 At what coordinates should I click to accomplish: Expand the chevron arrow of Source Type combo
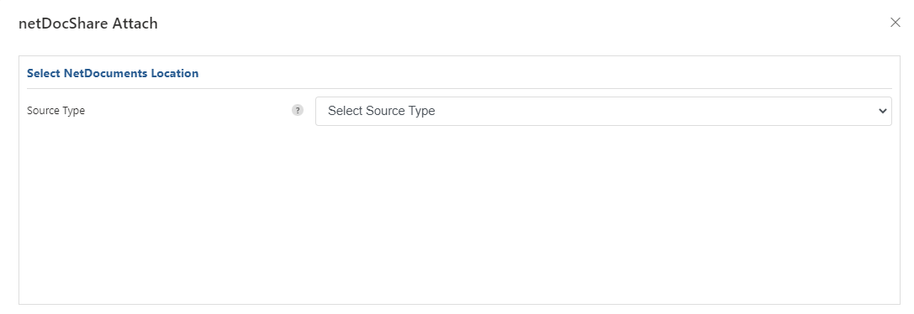[883, 111]
